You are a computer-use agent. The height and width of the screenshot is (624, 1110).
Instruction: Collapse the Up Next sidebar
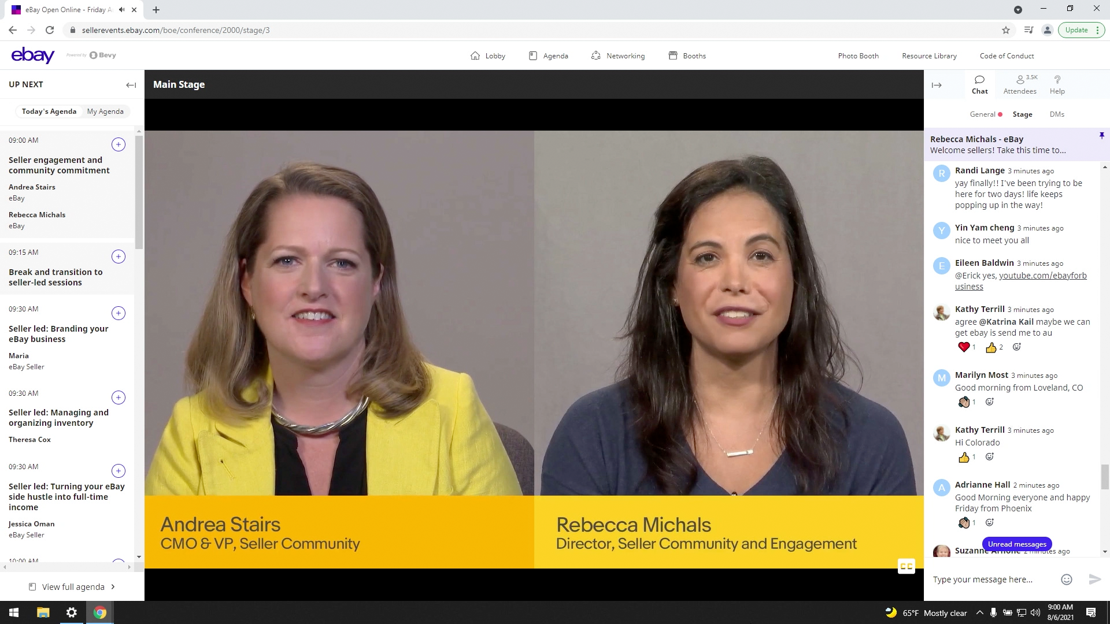[x=131, y=85]
